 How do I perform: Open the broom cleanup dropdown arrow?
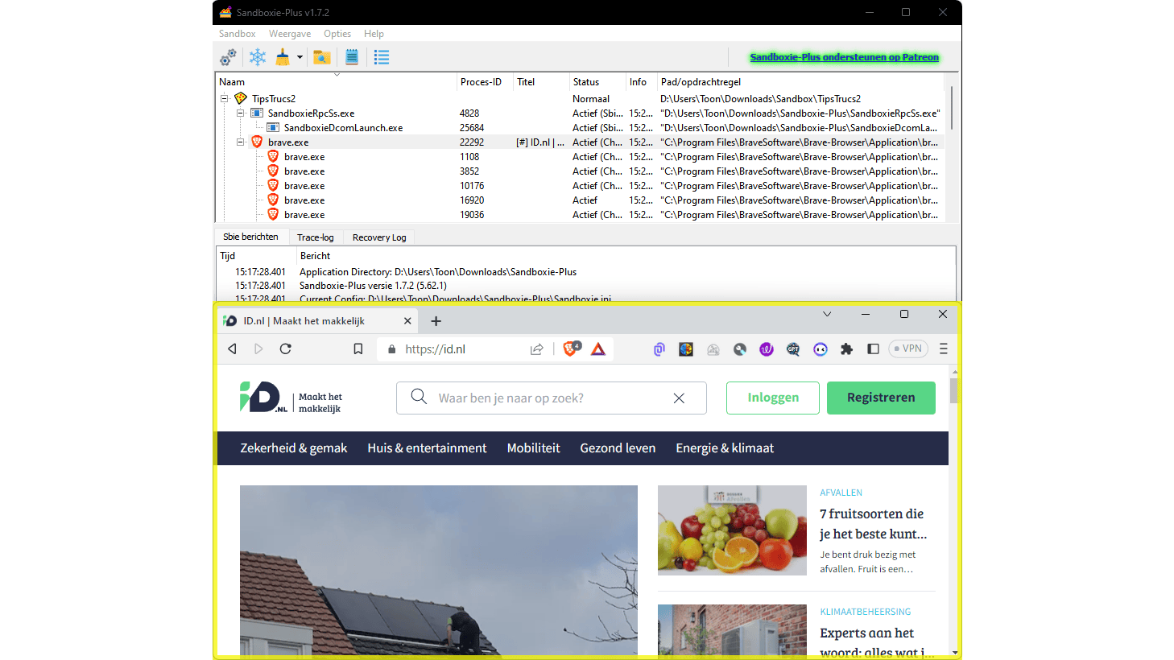point(300,57)
